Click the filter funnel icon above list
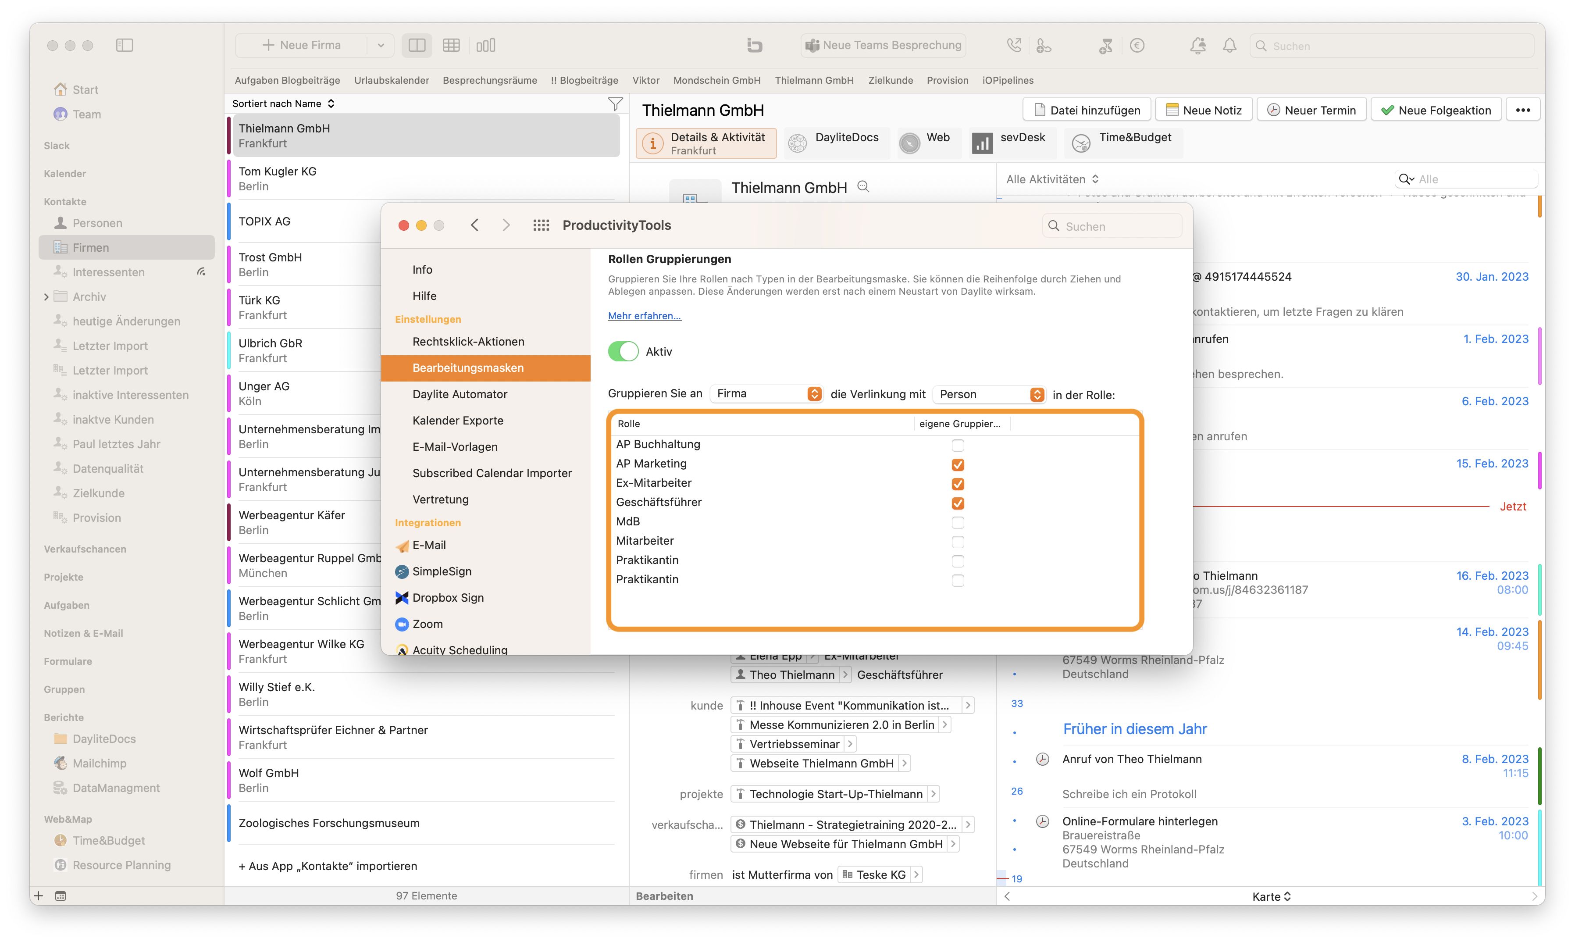The height and width of the screenshot is (942, 1575). point(615,103)
